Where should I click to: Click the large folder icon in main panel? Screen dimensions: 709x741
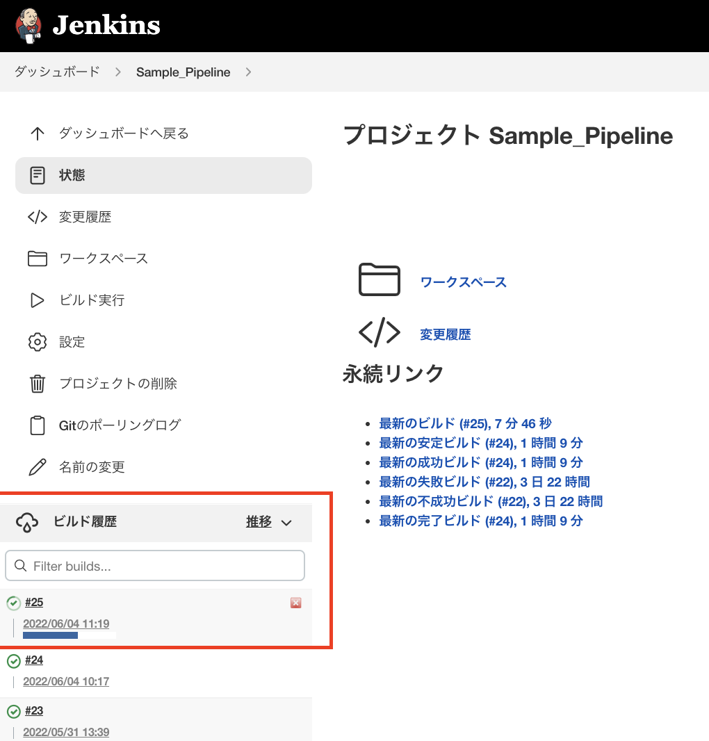click(379, 279)
